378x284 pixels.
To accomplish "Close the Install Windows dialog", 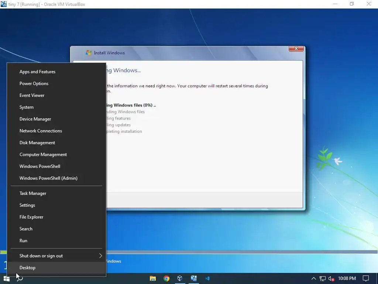I will tap(296, 48).
